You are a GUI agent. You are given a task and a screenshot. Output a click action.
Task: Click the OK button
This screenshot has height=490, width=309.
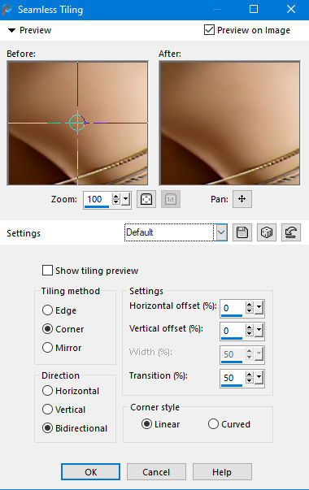tap(91, 472)
